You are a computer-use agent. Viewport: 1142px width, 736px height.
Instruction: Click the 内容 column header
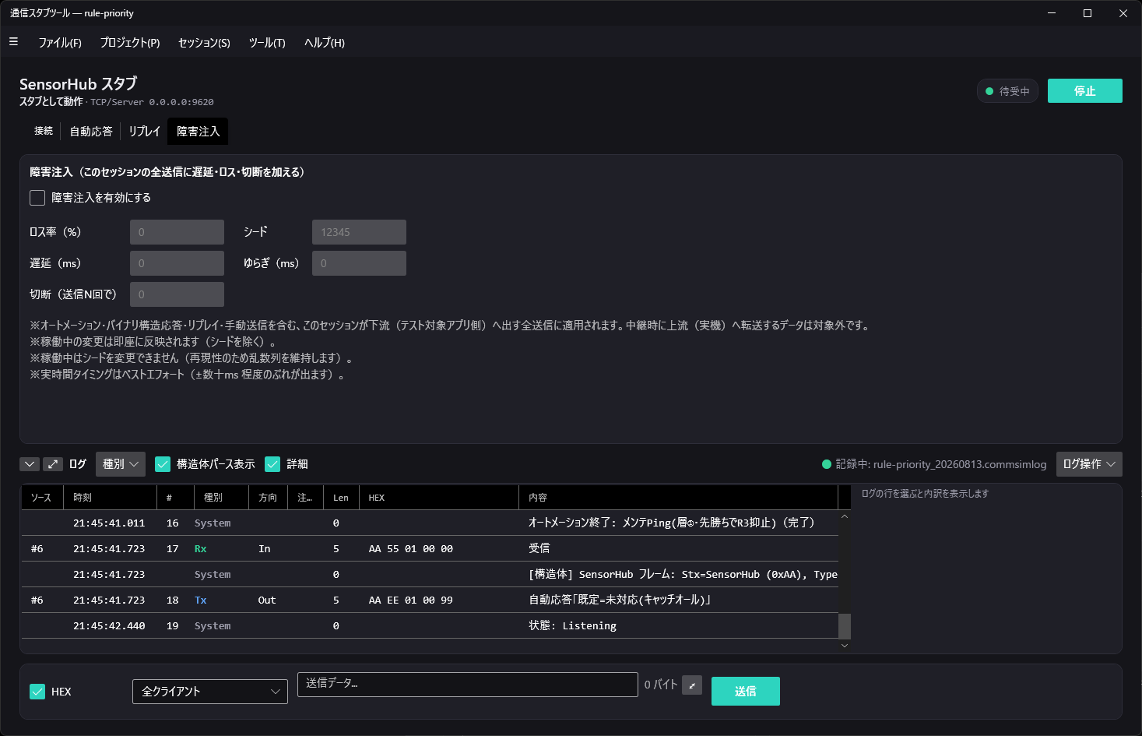[x=678, y=498]
